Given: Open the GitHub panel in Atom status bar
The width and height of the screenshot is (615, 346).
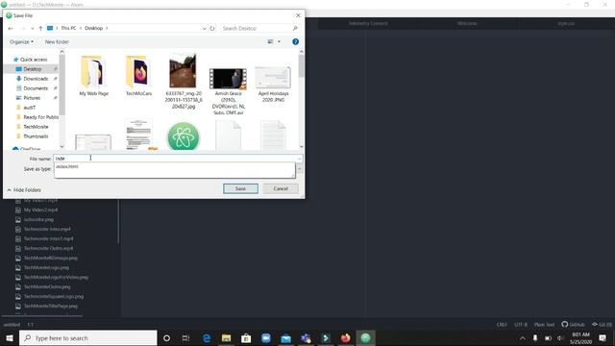Looking at the screenshot, I should point(573,325).
